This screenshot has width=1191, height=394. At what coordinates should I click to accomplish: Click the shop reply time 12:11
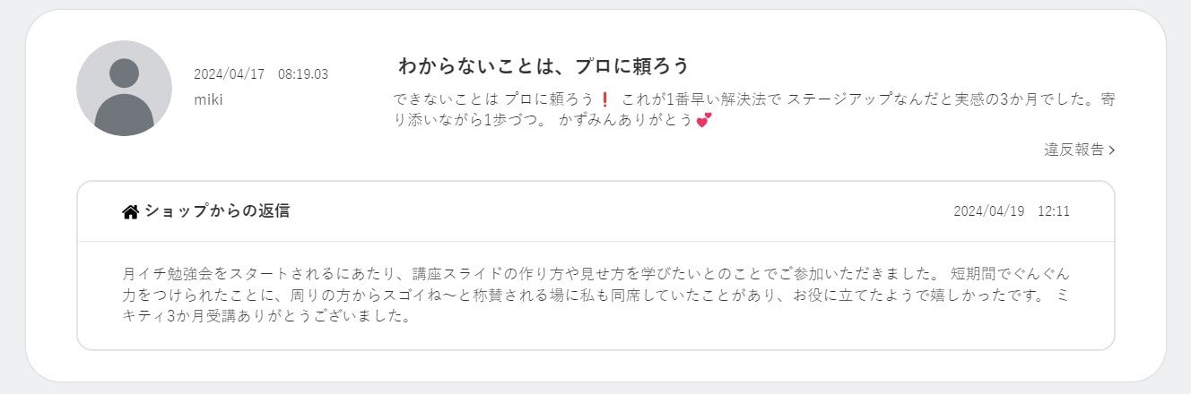coord(1054,211)
